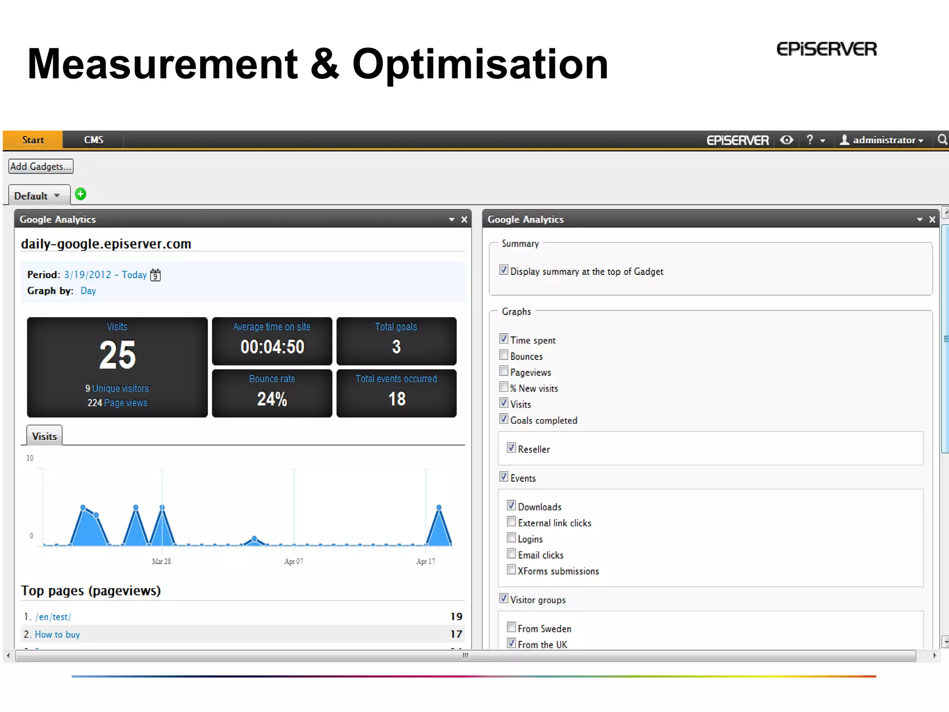Enable the Logins event checkbox
This screenshot has height=712, width=949.
(511, 537)
